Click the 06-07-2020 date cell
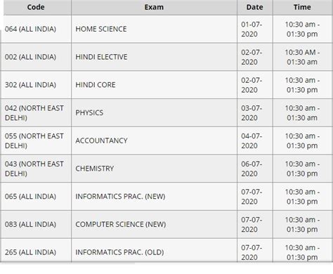Viewport: 333px width, 274px height. pos(255,169)
